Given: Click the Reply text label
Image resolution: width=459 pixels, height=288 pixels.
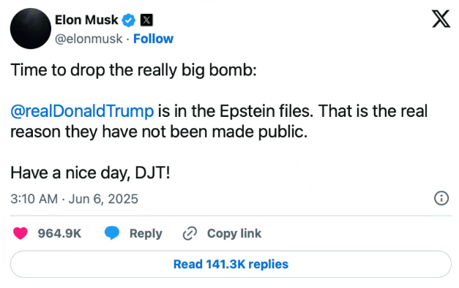Looking at the screenshot, I should tap(146, 233).
